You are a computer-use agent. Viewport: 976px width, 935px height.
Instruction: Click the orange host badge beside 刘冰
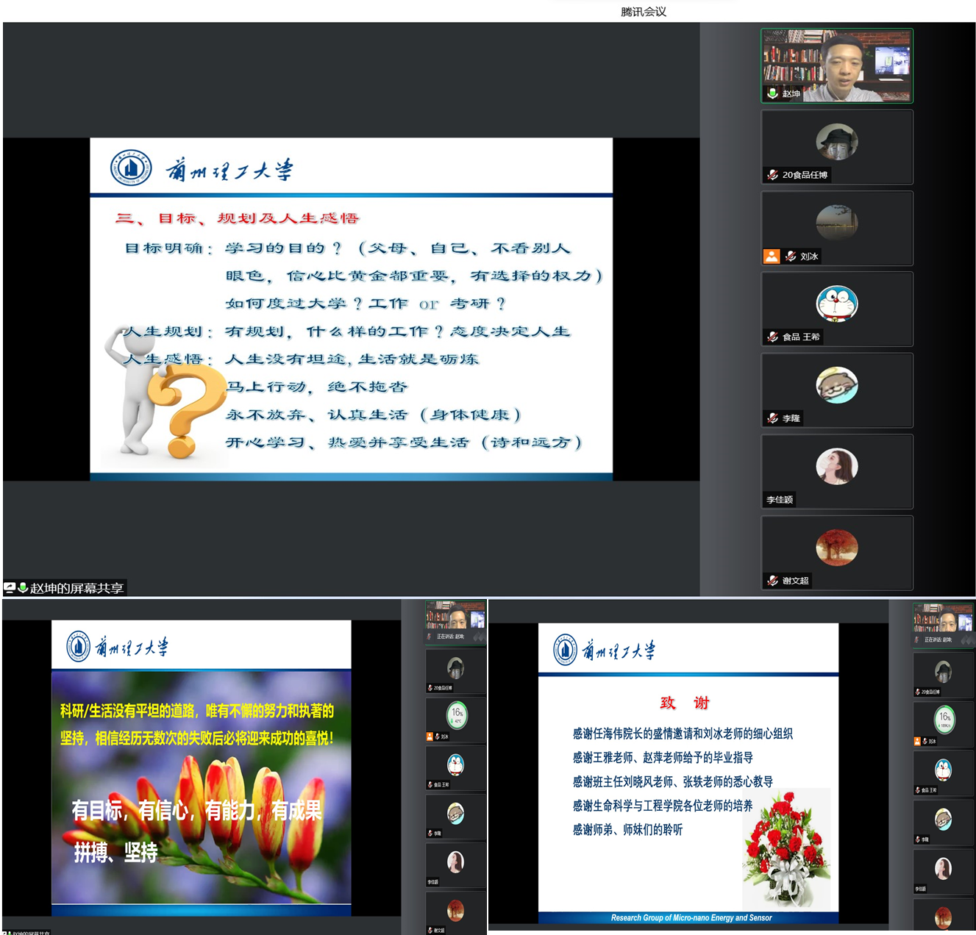(771, 257)
